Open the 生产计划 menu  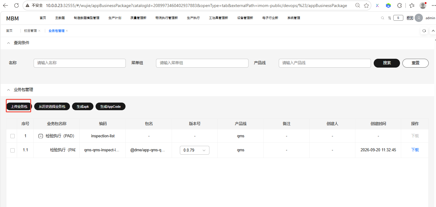(x=115, y=18)
